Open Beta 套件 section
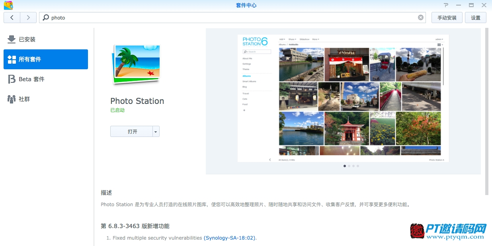This screenshot has height=246, width=492. click(x=46, y=79)
